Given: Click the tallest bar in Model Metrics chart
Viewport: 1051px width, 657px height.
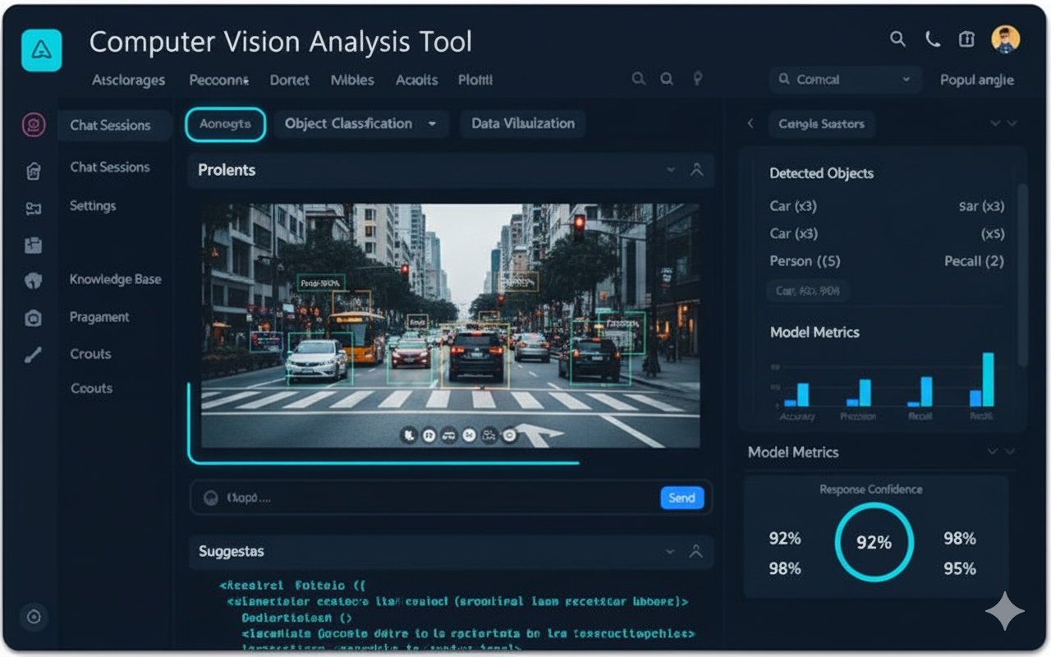Looking at the screenshot, I should tap(988, 379).
